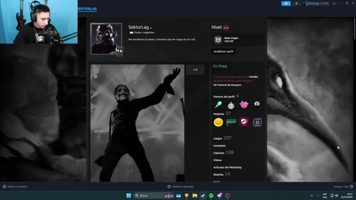The width and height of the screenshot is (356, 200).
Task: Click the globe profile award
Action: tap(257, 104)
